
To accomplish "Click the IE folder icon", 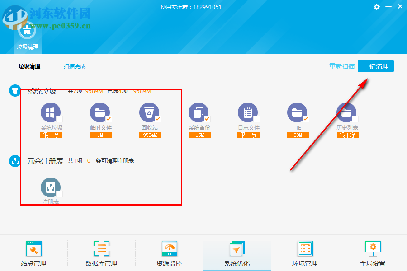I will click(x=297, y=112).
